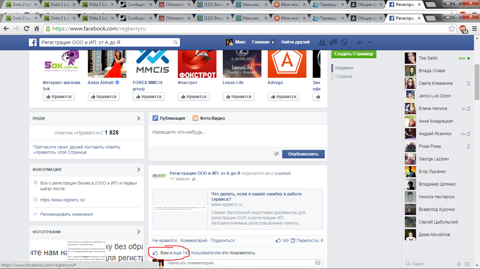Select Недавно in the timeline navigation
This screenshot has height=269, width=480.
(344, 68)
